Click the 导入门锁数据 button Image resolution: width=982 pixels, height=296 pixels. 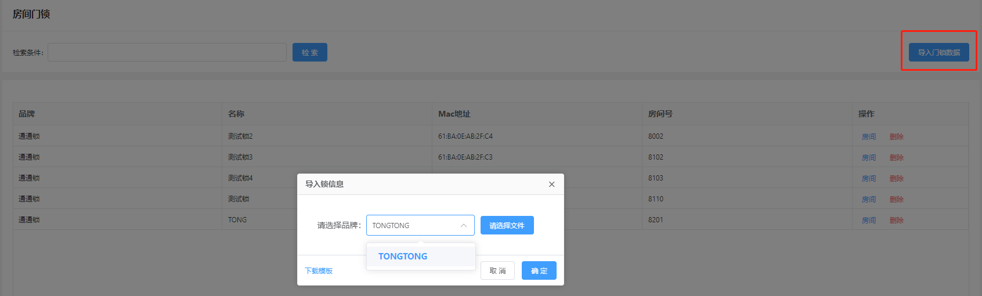938,52
